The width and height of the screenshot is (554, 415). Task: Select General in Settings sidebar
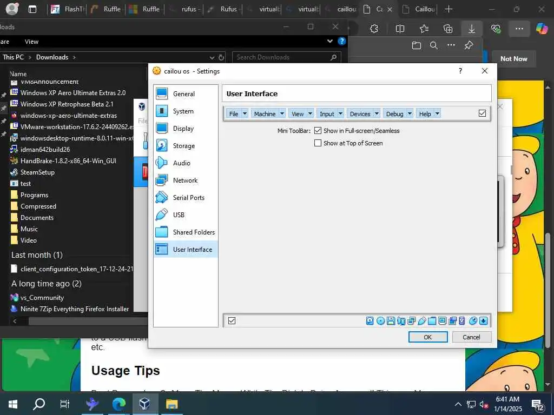coord(186,93)
